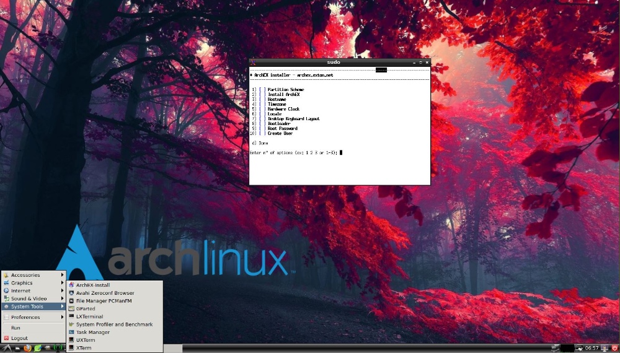Click the taskbar clock showing 06:57

click(x=591, y=348)
